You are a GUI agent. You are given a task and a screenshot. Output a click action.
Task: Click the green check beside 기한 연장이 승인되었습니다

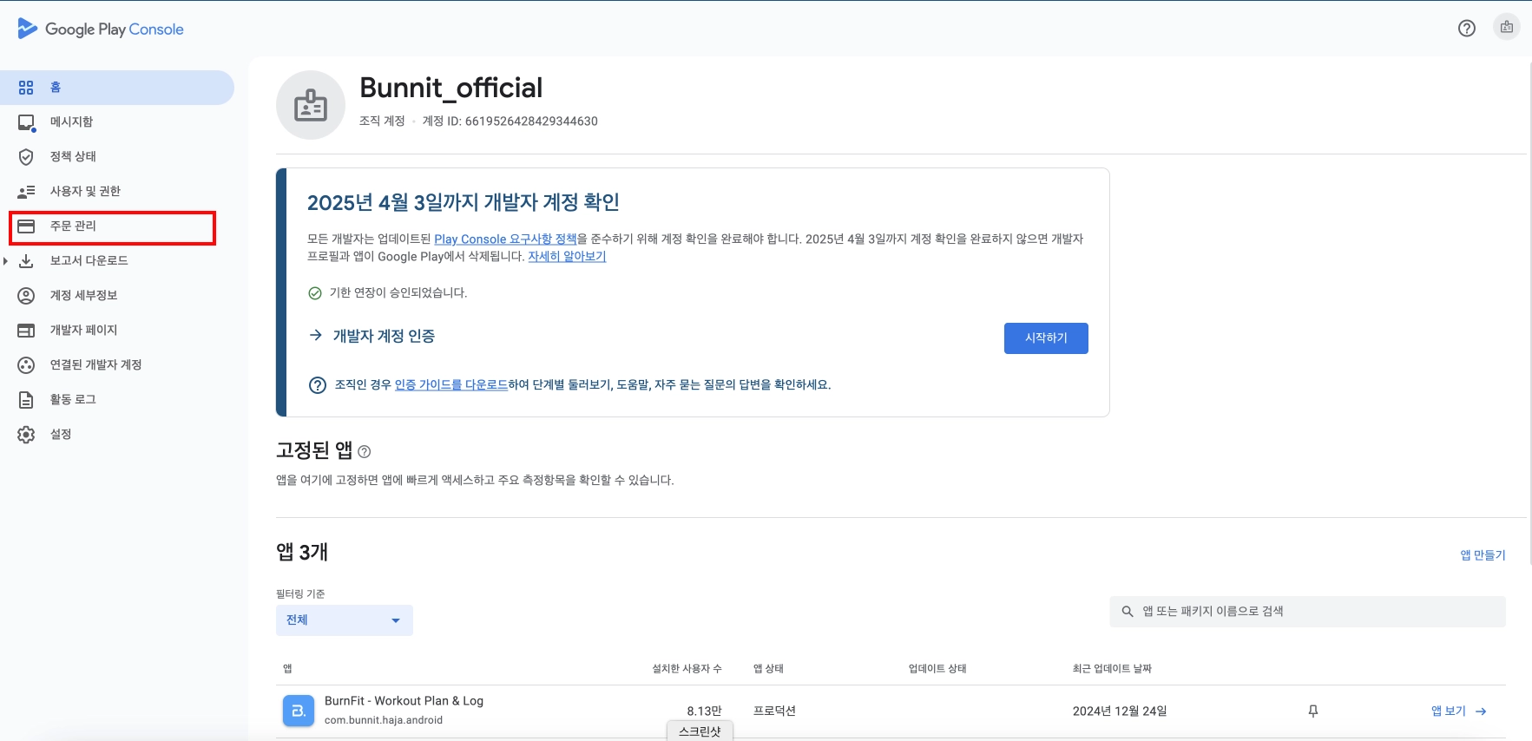tap(315, 293)
